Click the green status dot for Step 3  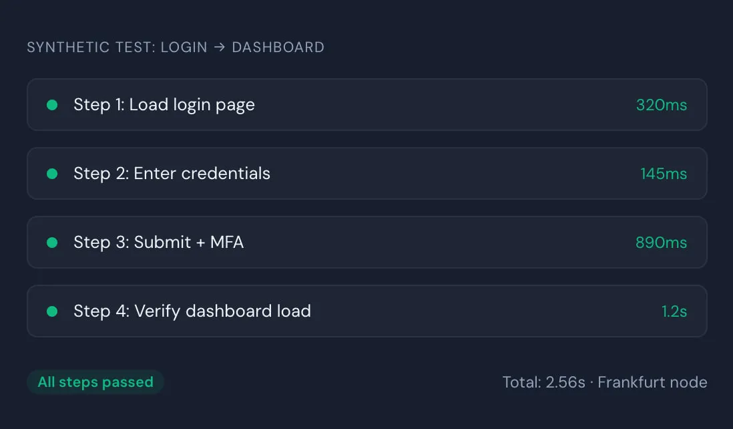(52, 242)
